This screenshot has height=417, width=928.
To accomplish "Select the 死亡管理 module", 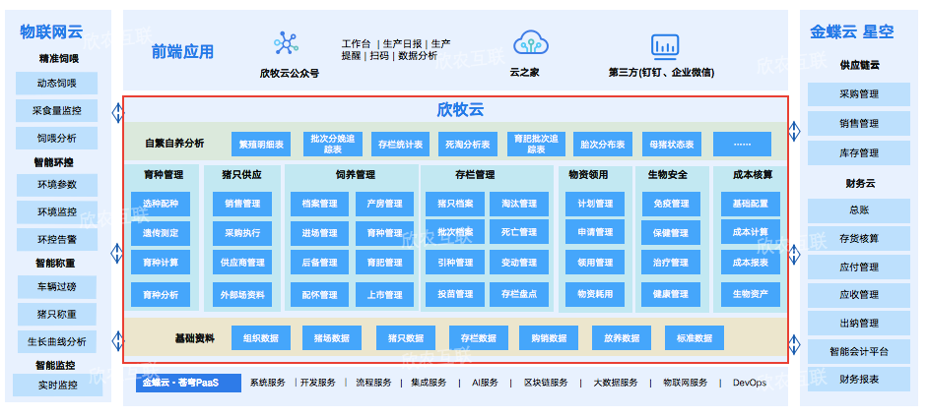I will tap(519, 232).
